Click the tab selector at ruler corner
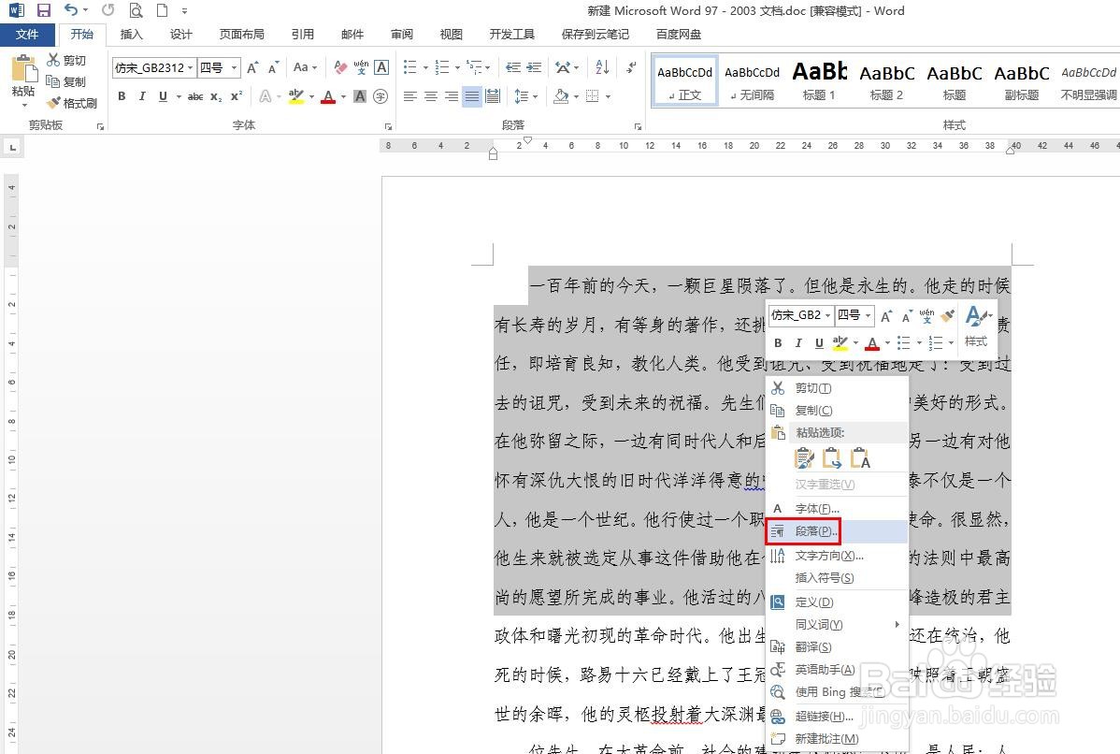1120x754 pixels. pyautogui.click(x=11, y=147)
